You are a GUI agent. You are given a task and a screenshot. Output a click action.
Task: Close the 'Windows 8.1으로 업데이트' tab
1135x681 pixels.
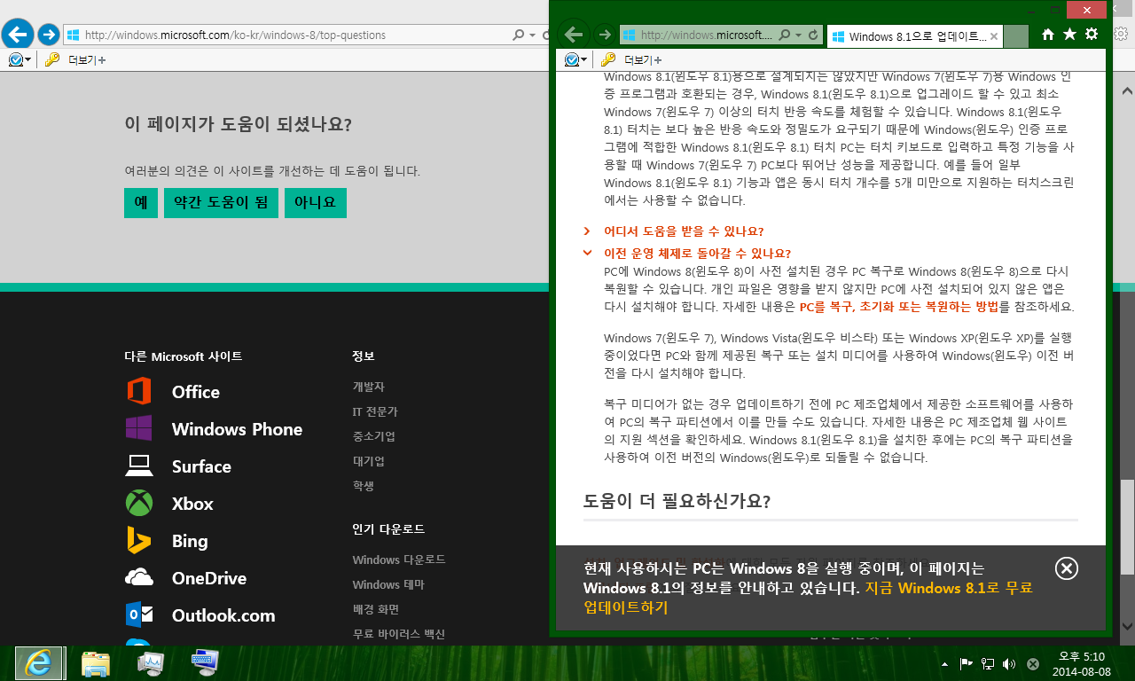pos(994,36)
